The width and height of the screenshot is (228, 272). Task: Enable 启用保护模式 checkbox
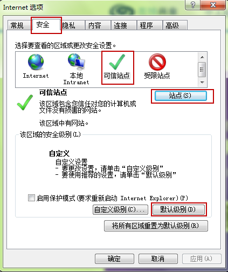coord(31,198)
